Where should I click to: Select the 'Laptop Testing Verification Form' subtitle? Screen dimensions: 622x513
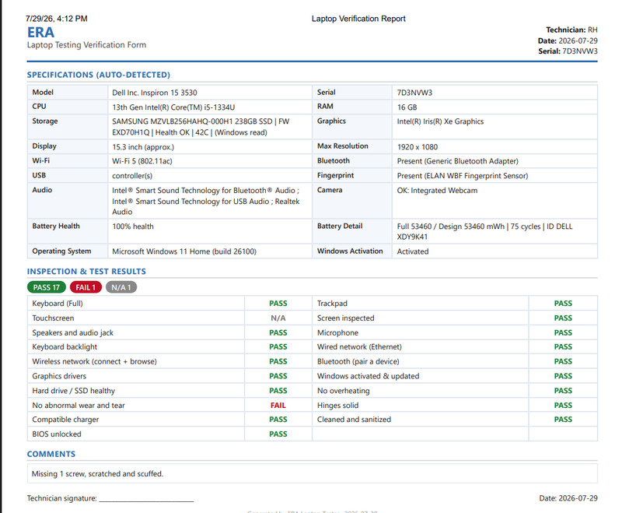tap(86, 45)
